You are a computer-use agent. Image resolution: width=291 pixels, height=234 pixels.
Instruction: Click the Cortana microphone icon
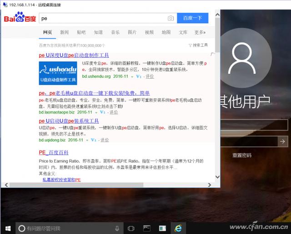117,229
